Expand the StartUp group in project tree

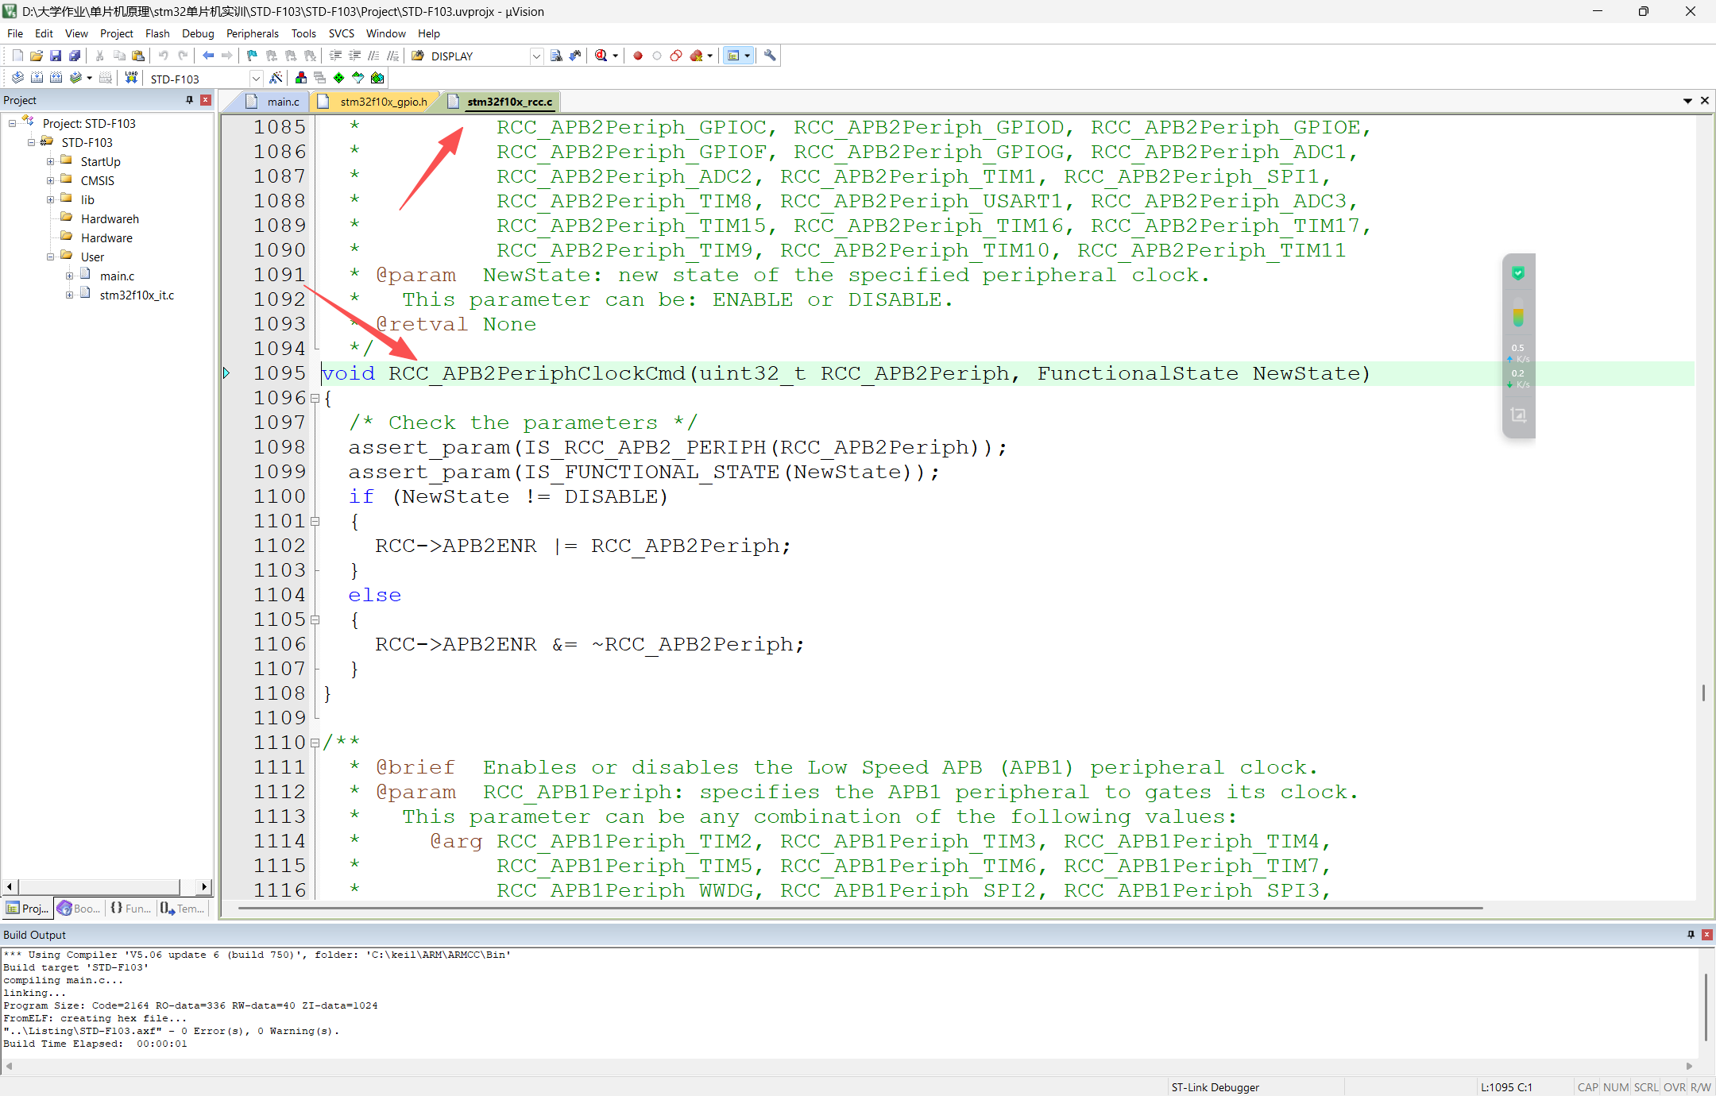coord(50,161)
